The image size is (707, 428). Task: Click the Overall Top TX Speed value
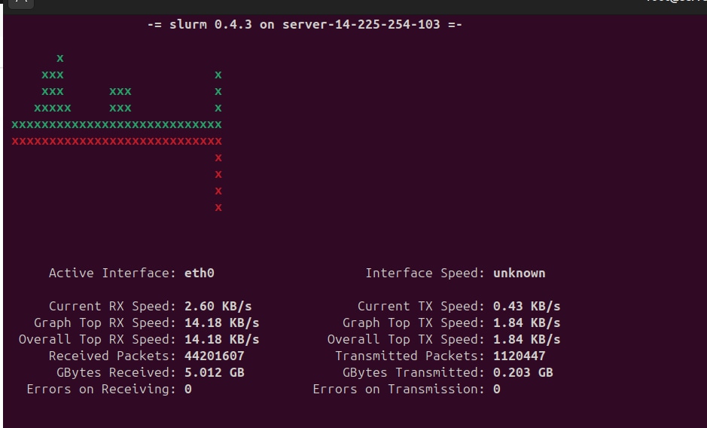tap(526, 339)
